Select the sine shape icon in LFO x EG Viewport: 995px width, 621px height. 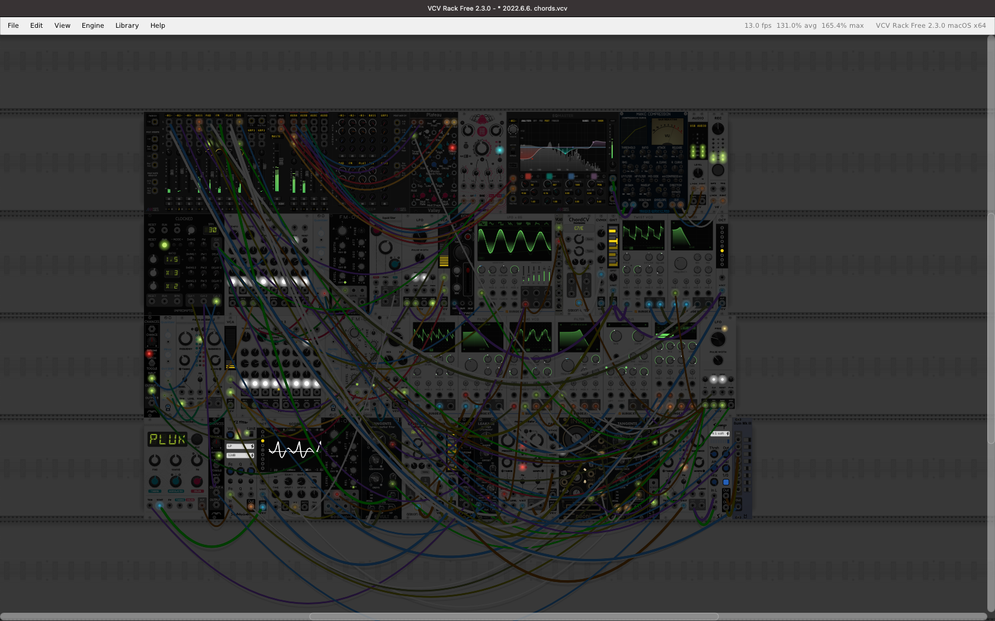(483, 224)
